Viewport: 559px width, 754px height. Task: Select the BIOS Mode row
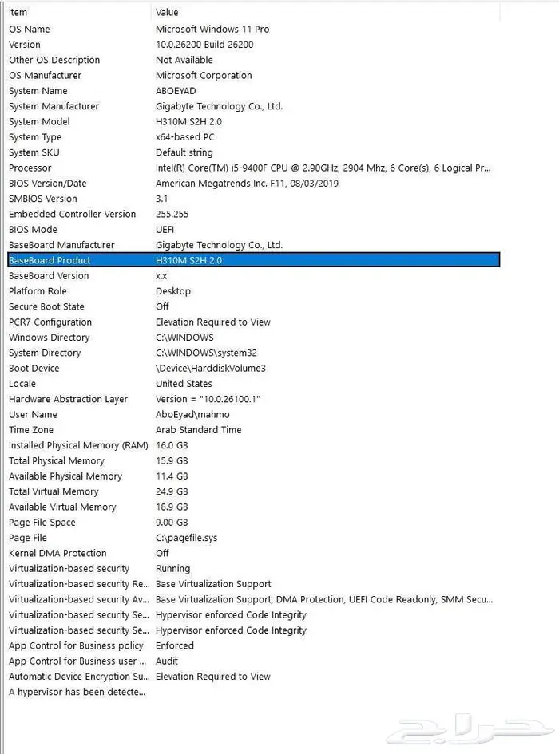point(254,229)
